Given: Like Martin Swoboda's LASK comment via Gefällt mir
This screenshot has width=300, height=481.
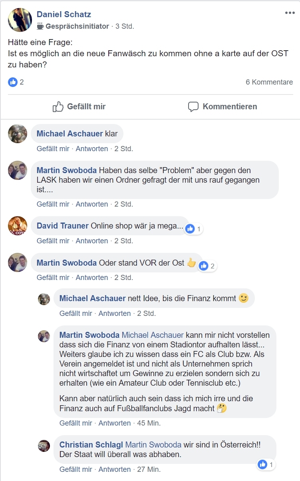Looking at the screenshot, I should (53, 204).
